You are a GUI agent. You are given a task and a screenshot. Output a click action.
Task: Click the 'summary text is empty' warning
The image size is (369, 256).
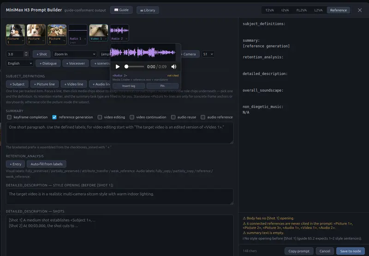coord(263,232)
